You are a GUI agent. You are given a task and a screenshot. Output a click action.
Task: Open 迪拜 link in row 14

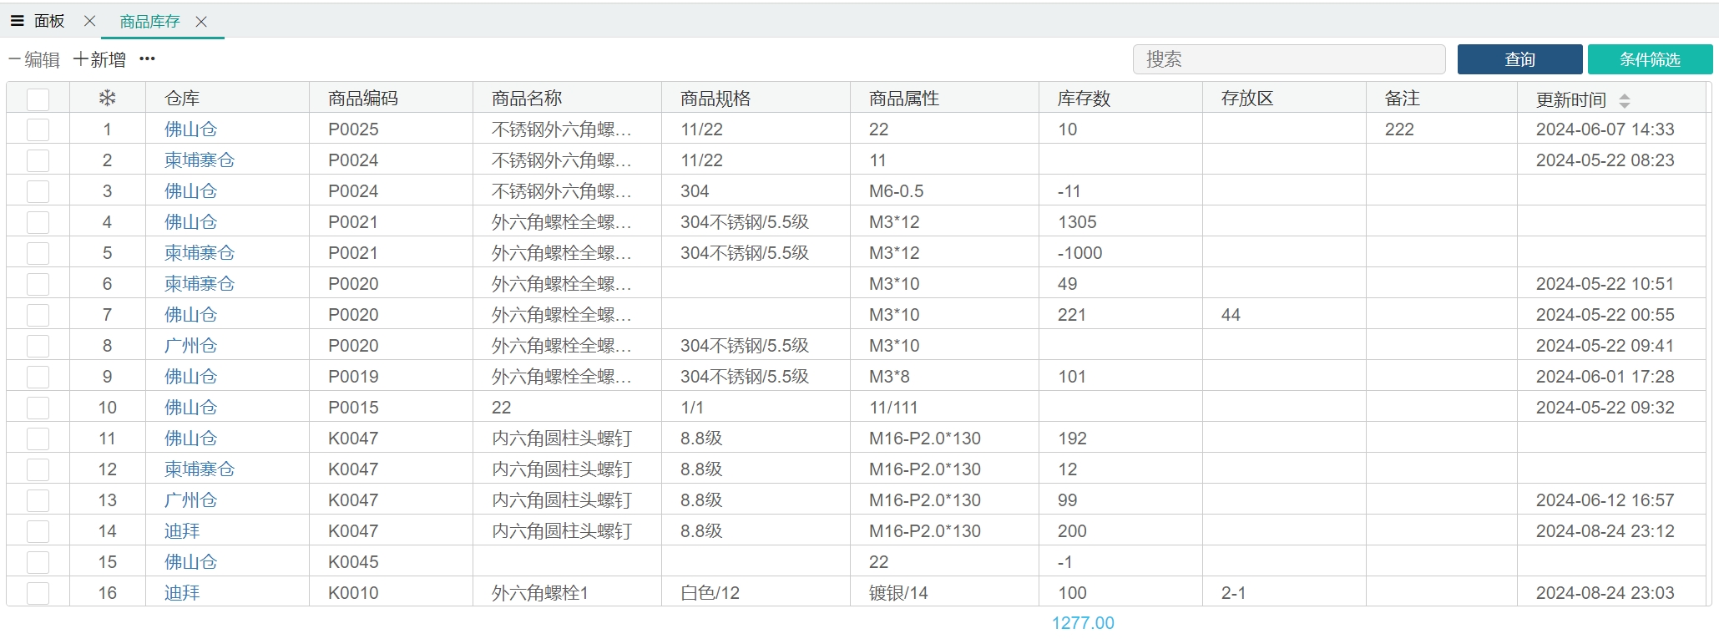(x=182, y=531)
